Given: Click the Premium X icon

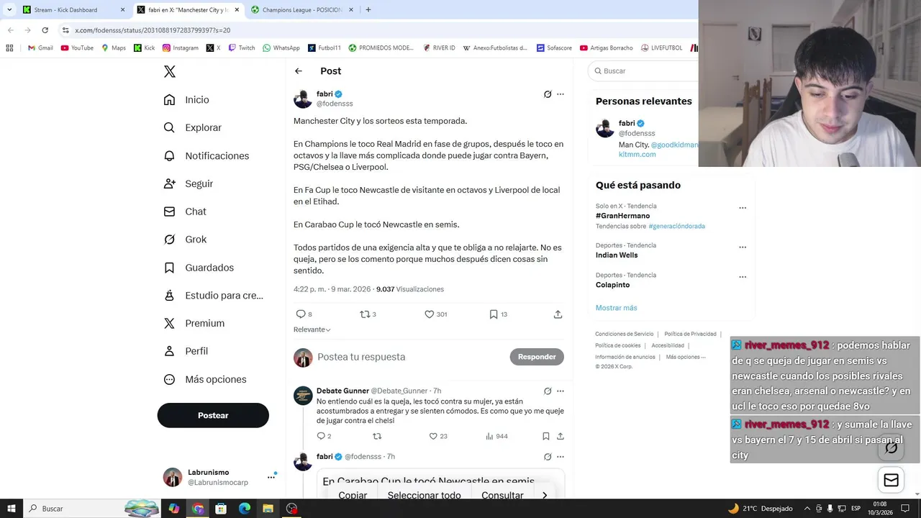Looking at the screenshot, I should tap(170, 323).
